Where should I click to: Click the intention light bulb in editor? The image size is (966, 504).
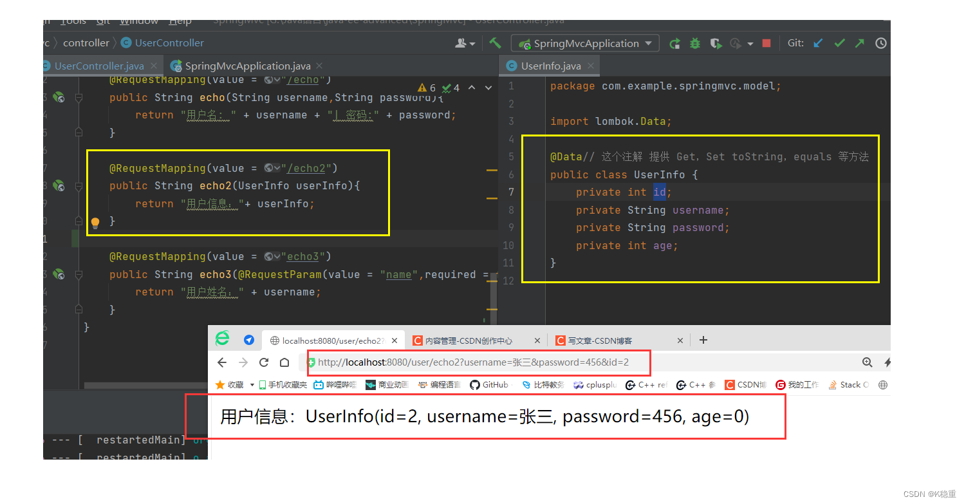pos(95,222)
